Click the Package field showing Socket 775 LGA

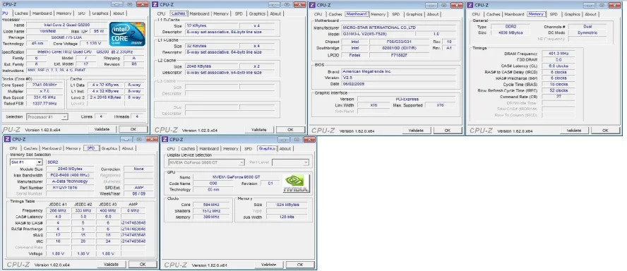[66, 37]
